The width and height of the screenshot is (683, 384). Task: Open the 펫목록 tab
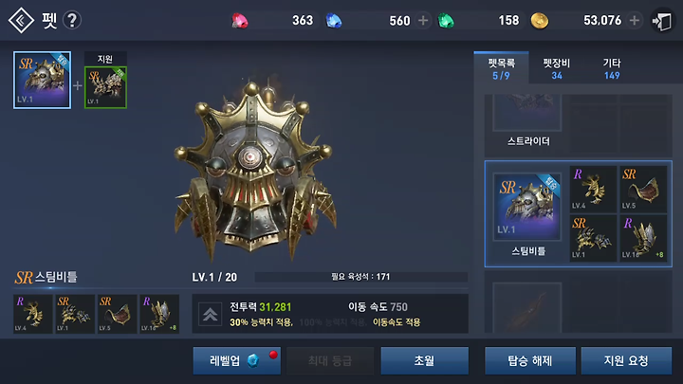pos(502,69)
